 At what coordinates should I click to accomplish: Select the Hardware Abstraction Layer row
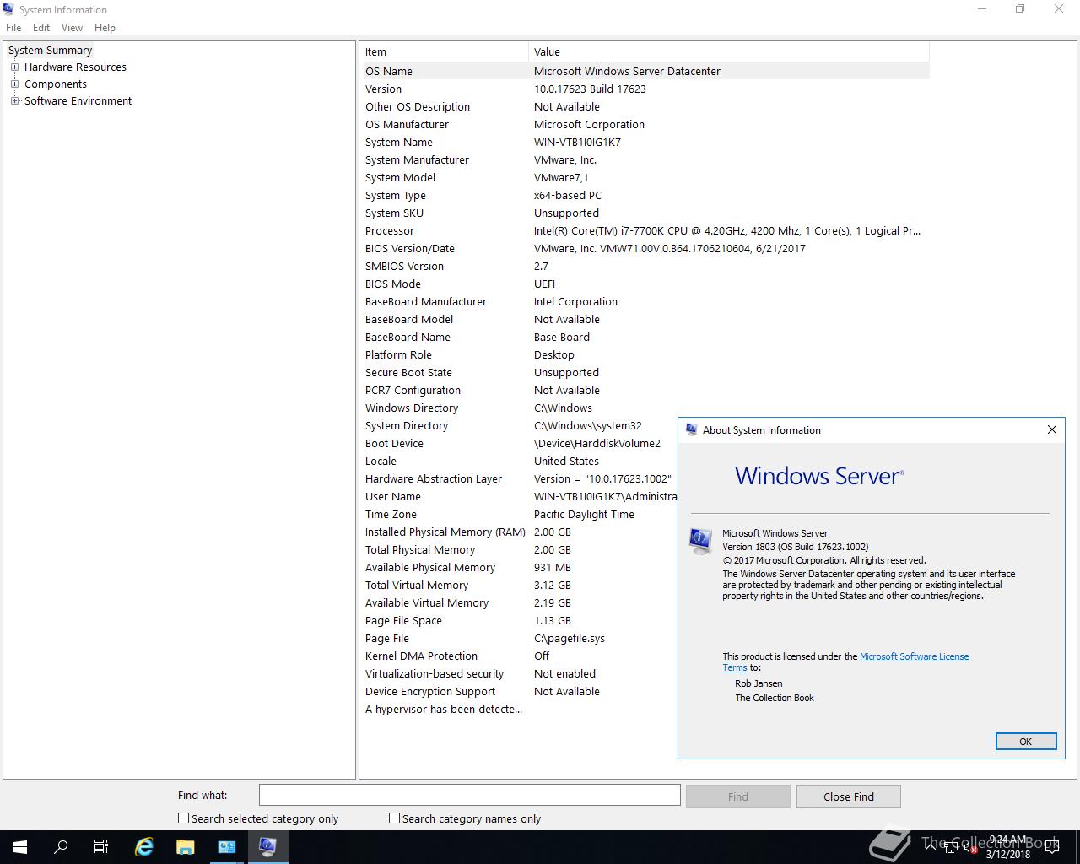click(x=521, y=478)
